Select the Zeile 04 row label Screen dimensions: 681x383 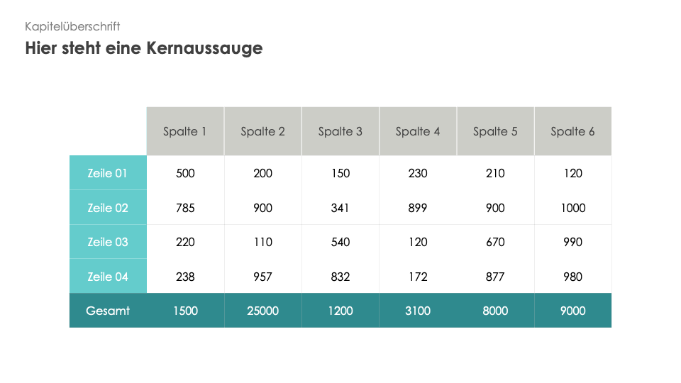click(108, 276)
